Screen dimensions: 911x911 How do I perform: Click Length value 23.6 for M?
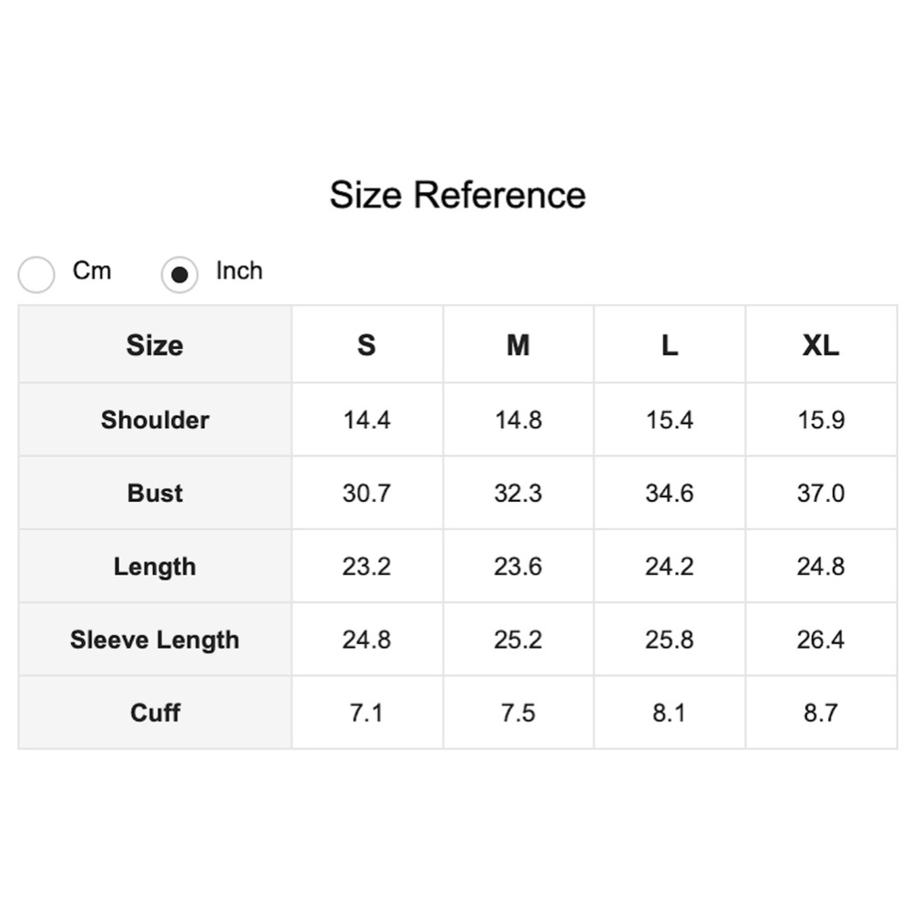pos(518,567)
